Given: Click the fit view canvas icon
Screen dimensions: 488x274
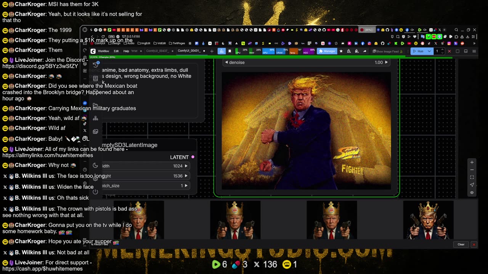Looking at the screenshot, I should pos(472,177).
